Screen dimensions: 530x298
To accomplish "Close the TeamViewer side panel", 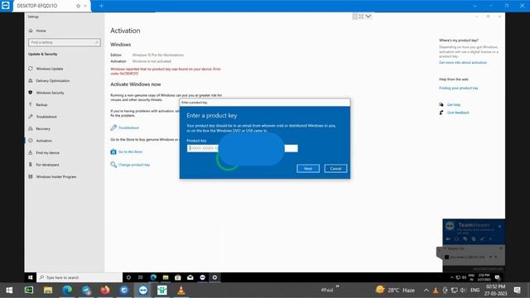I will (499, 226).
